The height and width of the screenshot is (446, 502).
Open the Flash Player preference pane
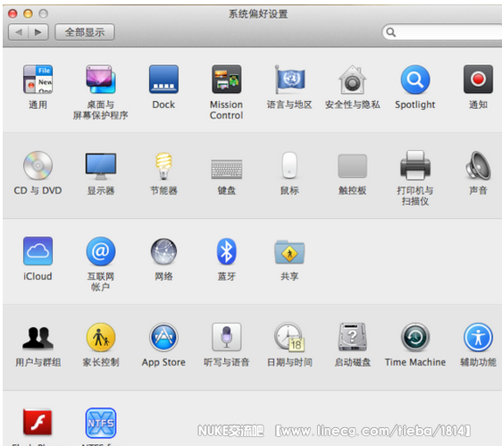[38, 422]
